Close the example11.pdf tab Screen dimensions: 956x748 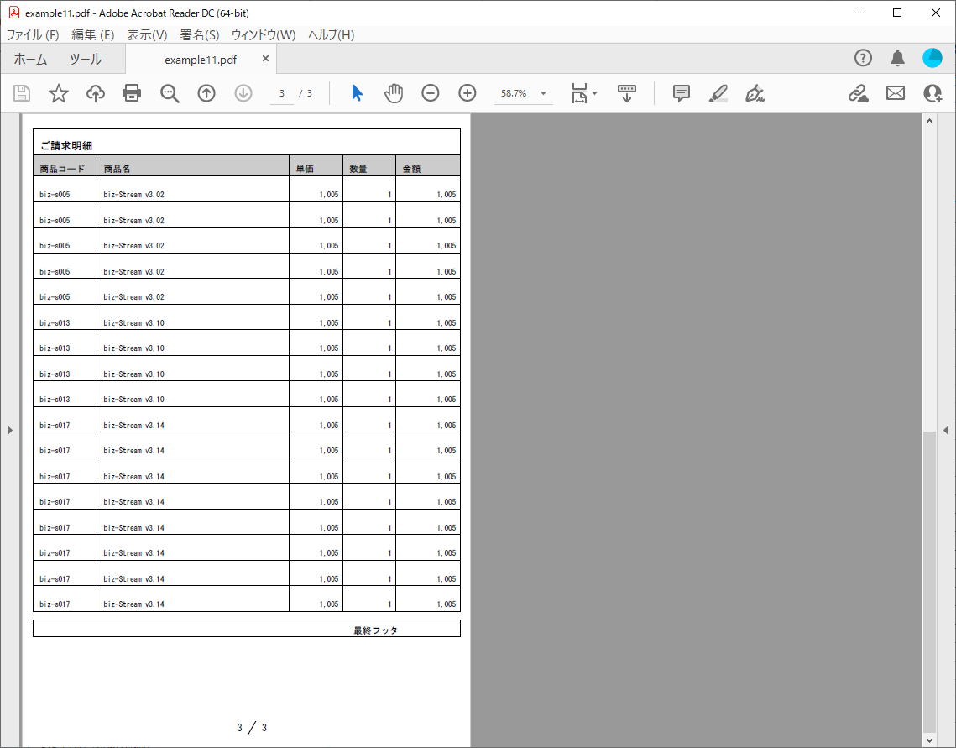[265, 59]
